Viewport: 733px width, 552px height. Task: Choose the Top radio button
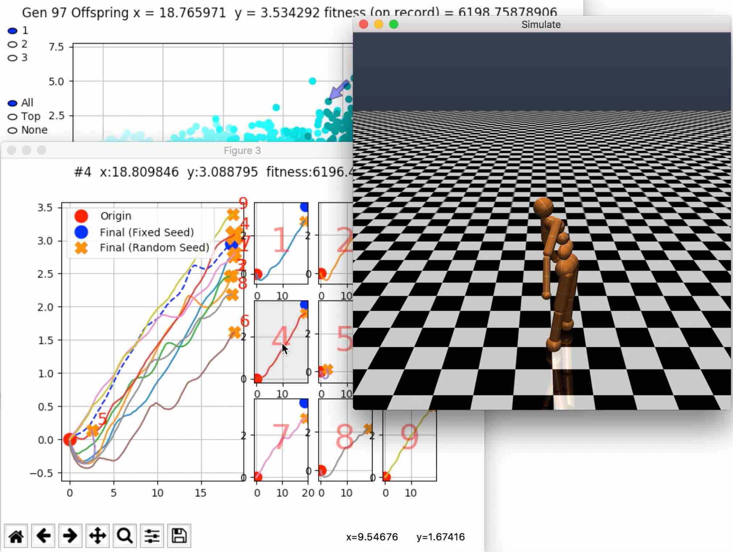13,117
